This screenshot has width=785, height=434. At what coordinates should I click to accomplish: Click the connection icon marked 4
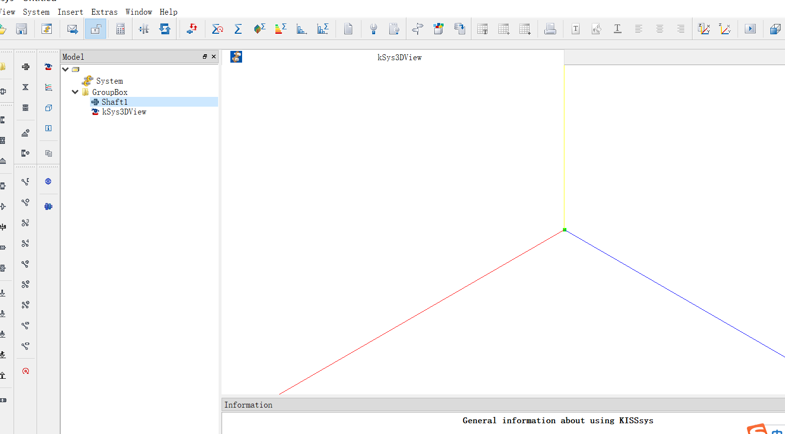[25, 243]
